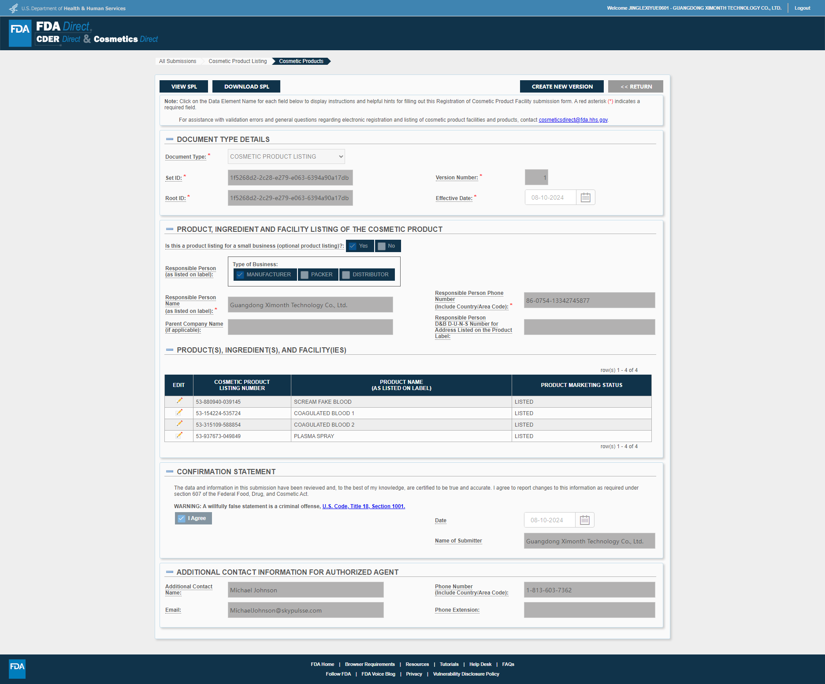Click the Effective Date input field
The height and width of the screenshot is (684, 825).
[x=550, y=197]
